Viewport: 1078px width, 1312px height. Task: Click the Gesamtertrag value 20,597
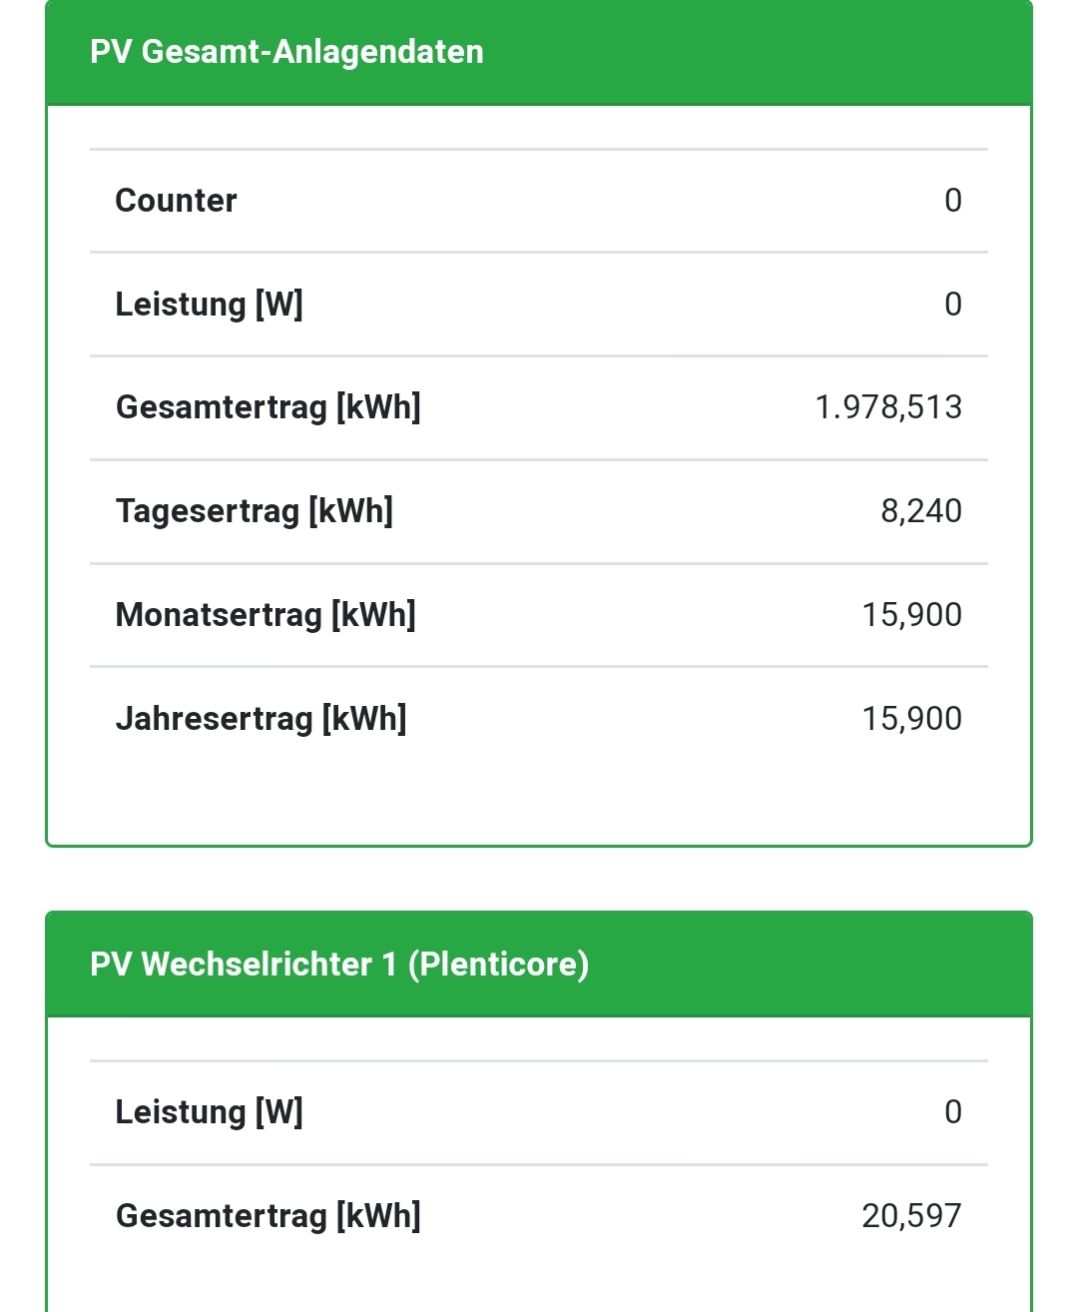pos(911,1216)
